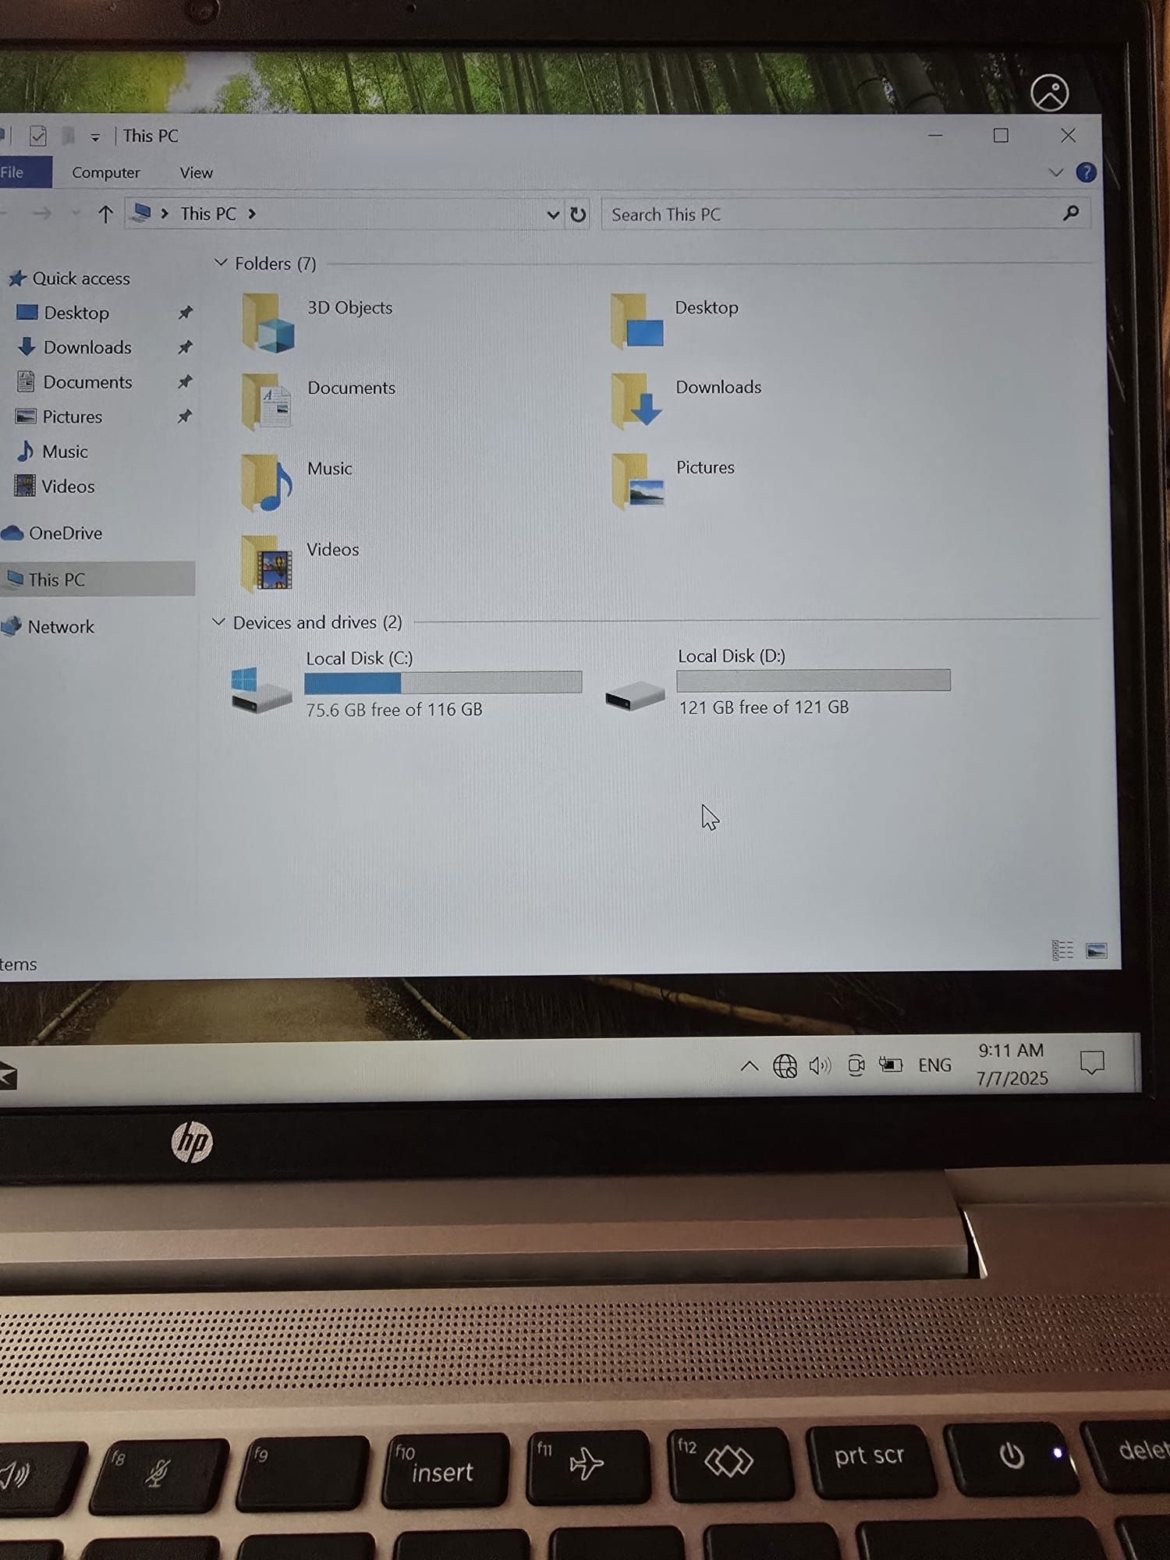Select Music in the navigation pane
This screenshot has height=1560, width=1170.
65,452
